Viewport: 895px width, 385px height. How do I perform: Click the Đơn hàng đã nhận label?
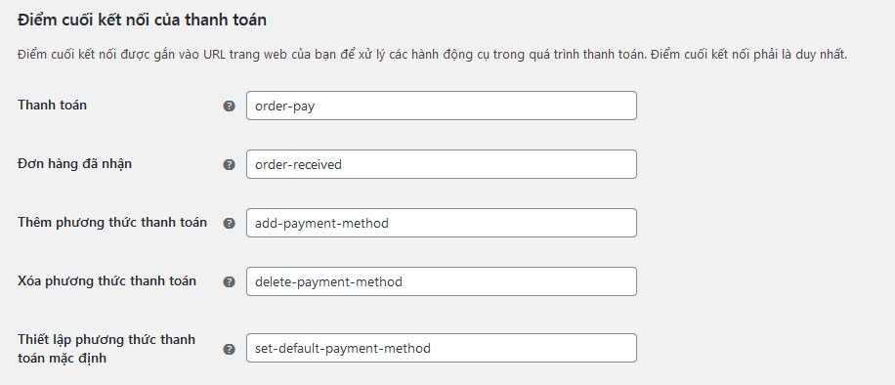click(75, 164)
